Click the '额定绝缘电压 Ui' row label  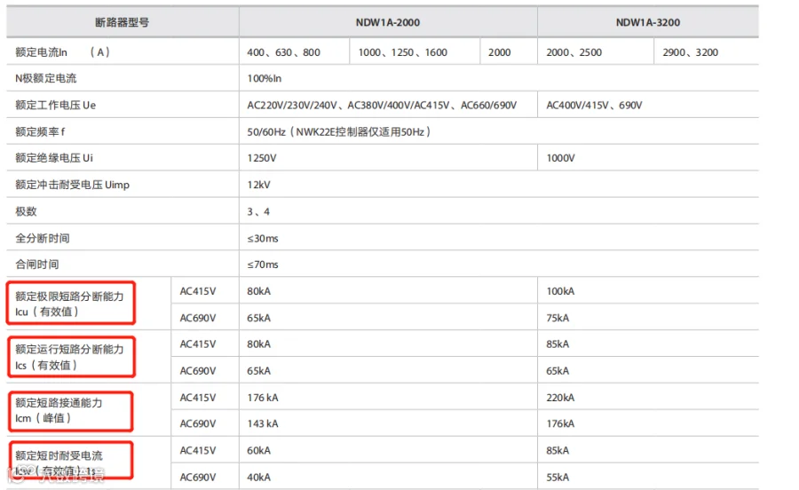pos(54,158)
